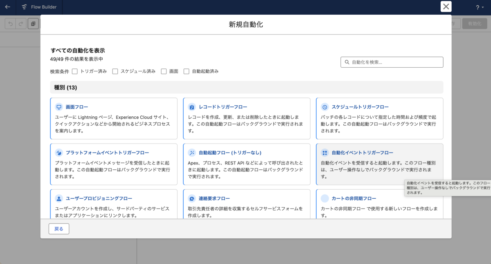Select the カートの非同期フロー title
The height and width of the screenshot is (264, 491).
pos(354,198)
